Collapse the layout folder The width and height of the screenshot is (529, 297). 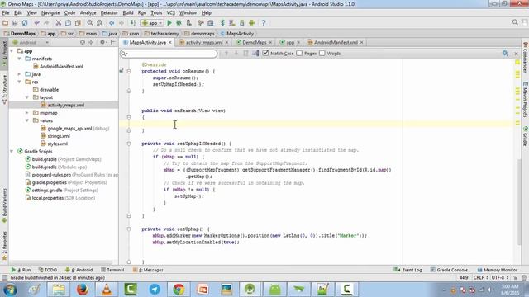click(x=27, y=97)
